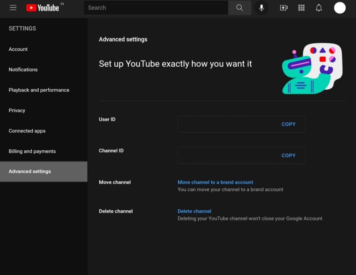Click the Delete channel link
The width and height of the screenshot is (356, 275).
click(x=194, y=211)
